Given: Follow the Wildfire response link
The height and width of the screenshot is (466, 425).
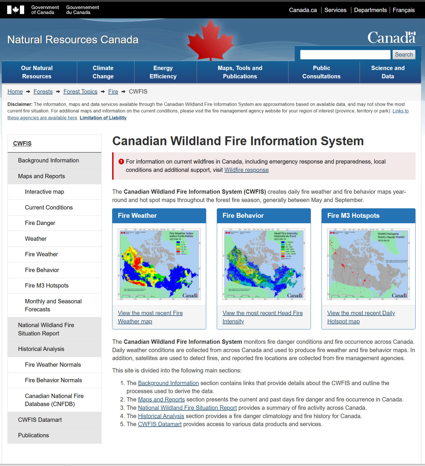Looking at the screenshot, I should coord(246,170).
